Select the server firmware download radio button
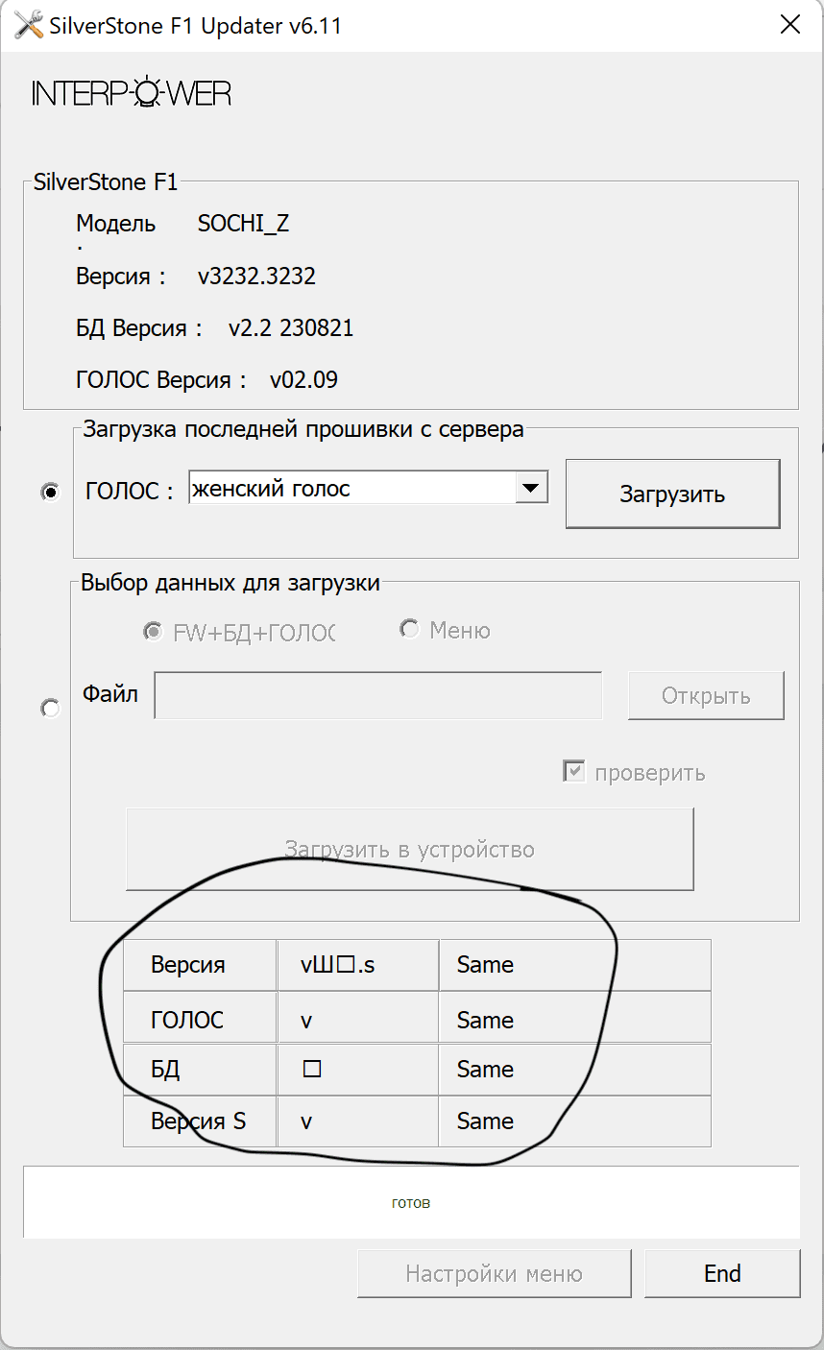Viewport: 824px width, 1350px height. [x=51, y=492]
